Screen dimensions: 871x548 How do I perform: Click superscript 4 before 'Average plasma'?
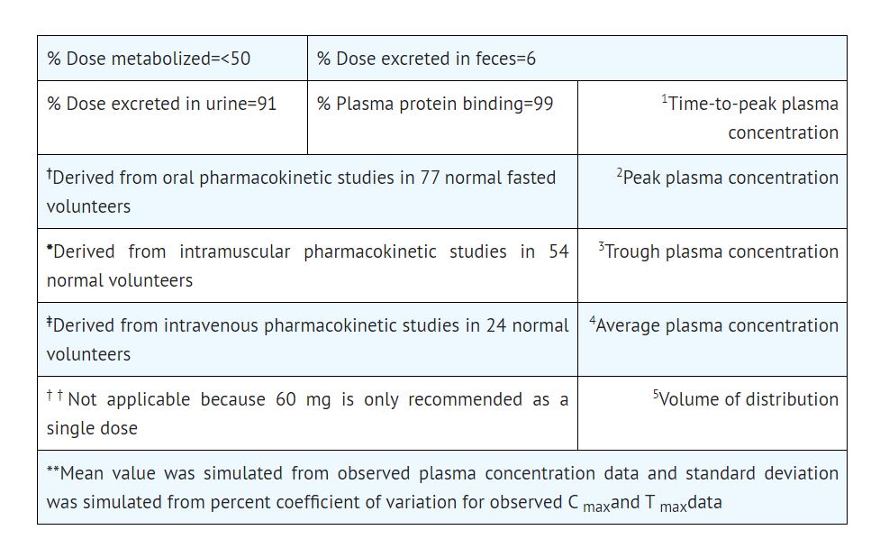click(x=592, y=320)
